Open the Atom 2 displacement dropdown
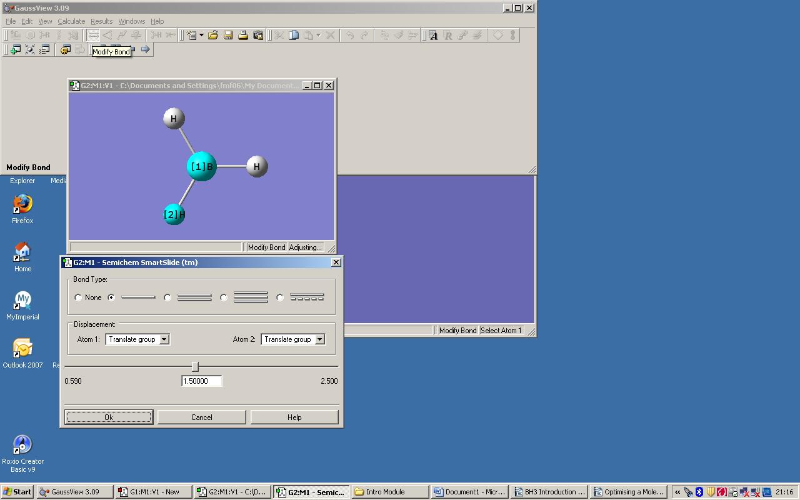Viewport: 800px width, 500px height. click(x=319, y=339)
